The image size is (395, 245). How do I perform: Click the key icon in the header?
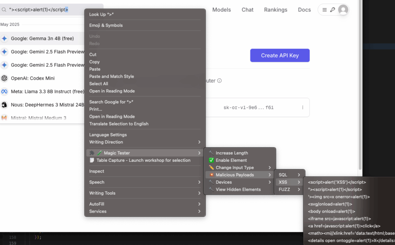click(333, 10)
